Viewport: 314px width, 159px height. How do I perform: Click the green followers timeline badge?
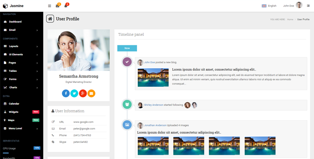[127, 104]
